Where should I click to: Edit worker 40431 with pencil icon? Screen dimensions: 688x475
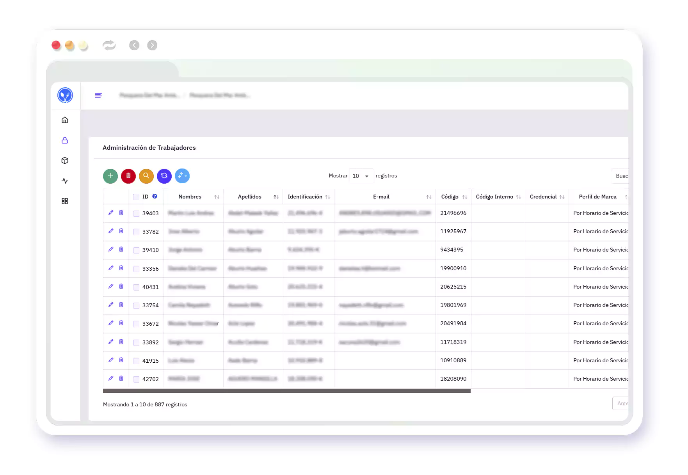111,286
